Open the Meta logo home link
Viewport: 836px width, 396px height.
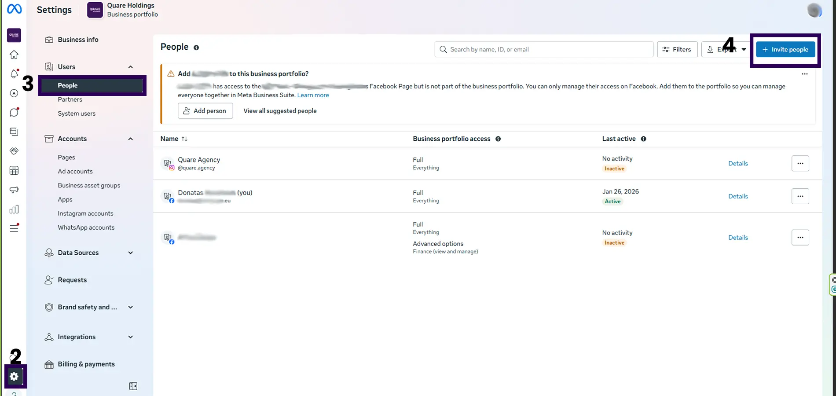click(x=14, y=9)
